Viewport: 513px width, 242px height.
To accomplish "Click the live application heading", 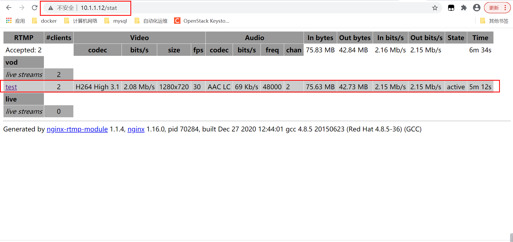I will pyautogui.click(x=24, y=99).
